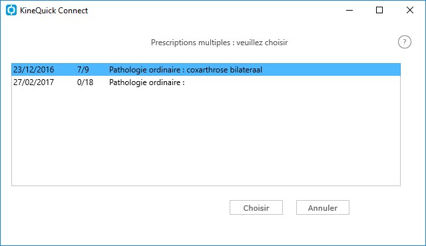Click the 7/9 sessions count
Screen dimensions: 426x246
coord(83,70)
